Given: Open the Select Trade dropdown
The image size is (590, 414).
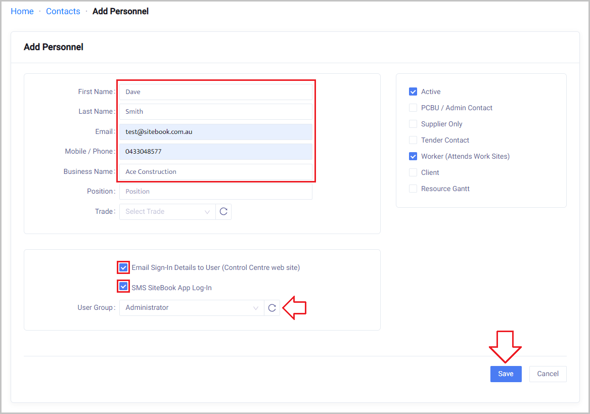Looking at the screenshot, I should 167,211.
